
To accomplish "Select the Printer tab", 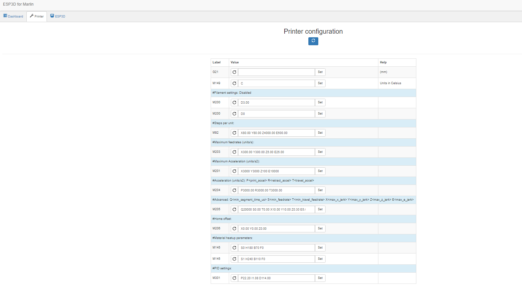I will 37,16.
